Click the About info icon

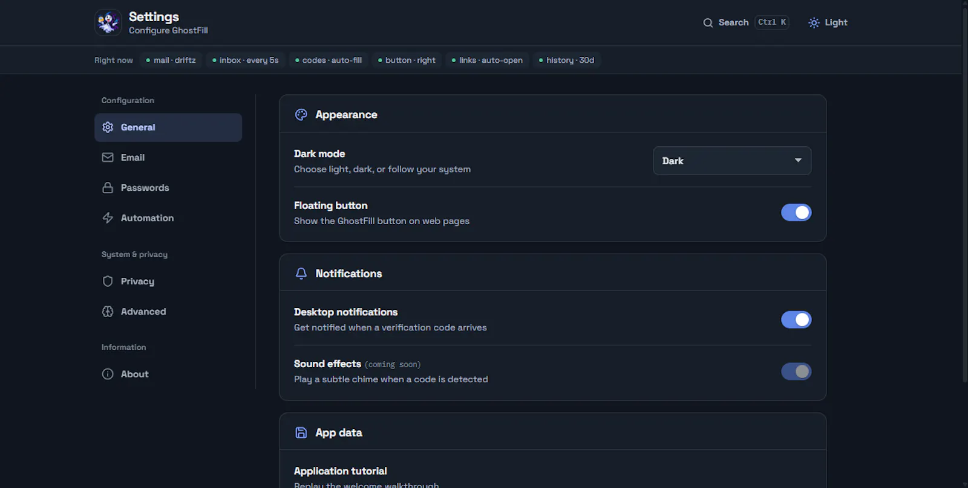108,374
